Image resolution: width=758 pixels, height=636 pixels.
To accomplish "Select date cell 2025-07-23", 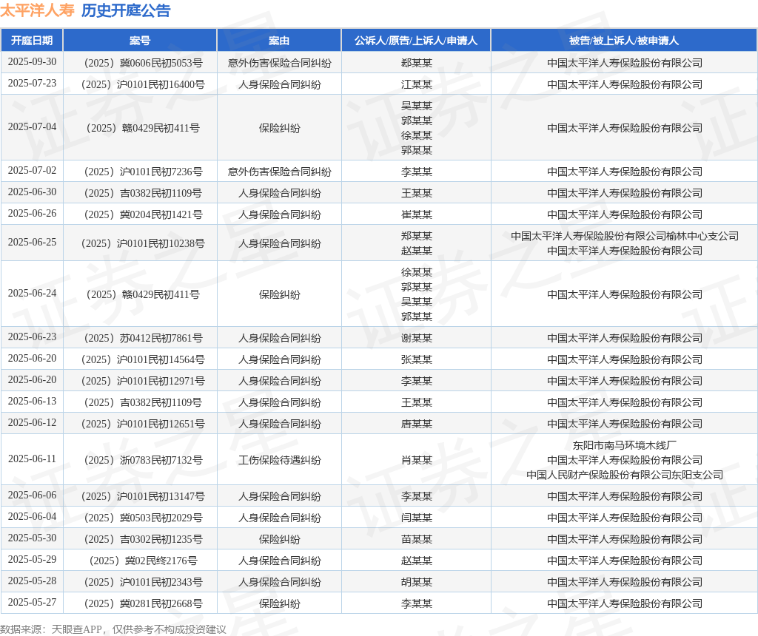I will click(32, 83).
